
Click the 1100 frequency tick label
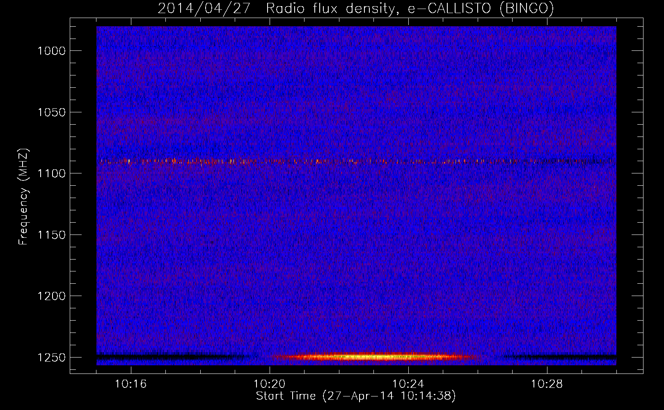click(x=51, y=173)
